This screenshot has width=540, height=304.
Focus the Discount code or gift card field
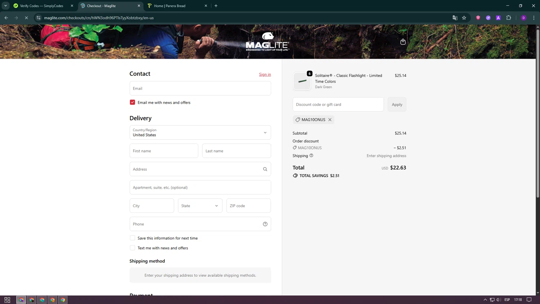click(x=338, y=104)
